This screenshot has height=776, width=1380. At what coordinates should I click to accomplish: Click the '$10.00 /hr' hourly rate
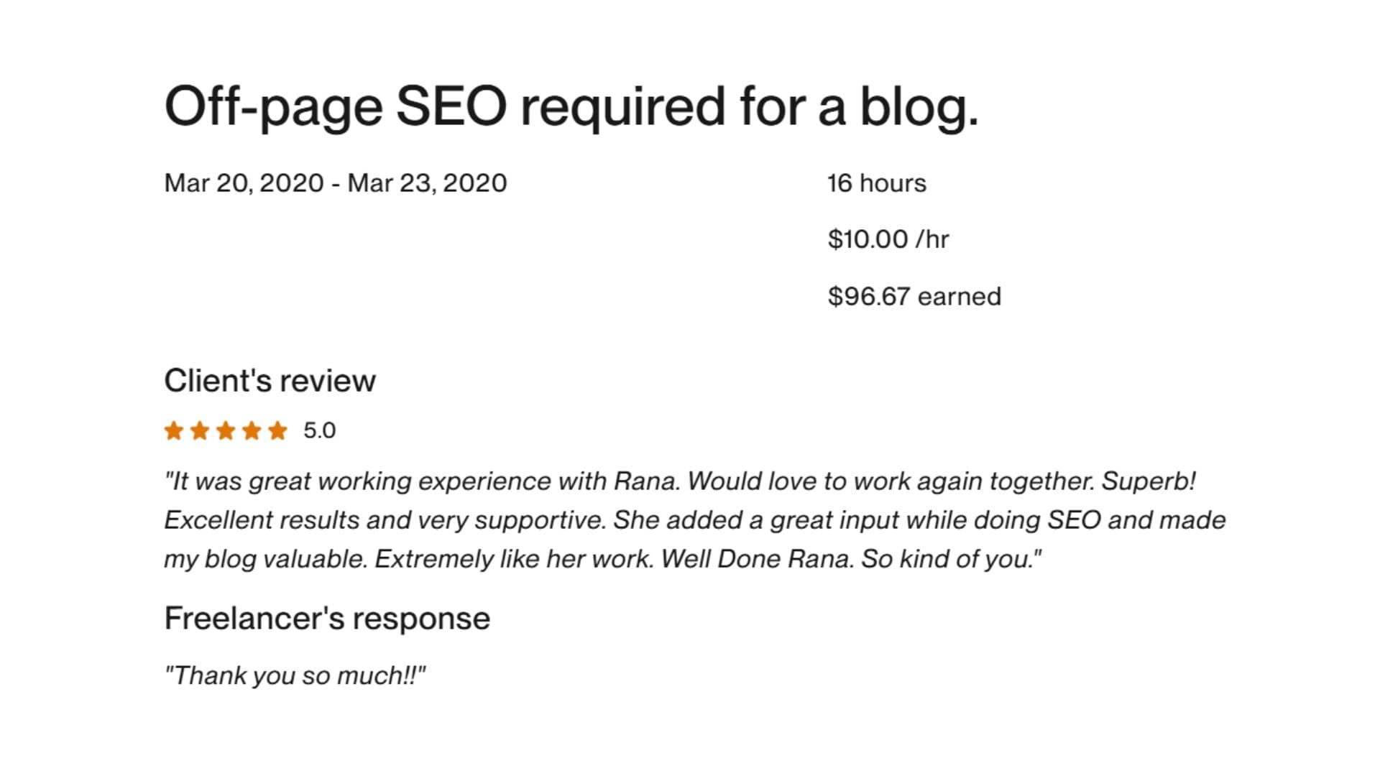pyautogui.click(x=888, y=239)
